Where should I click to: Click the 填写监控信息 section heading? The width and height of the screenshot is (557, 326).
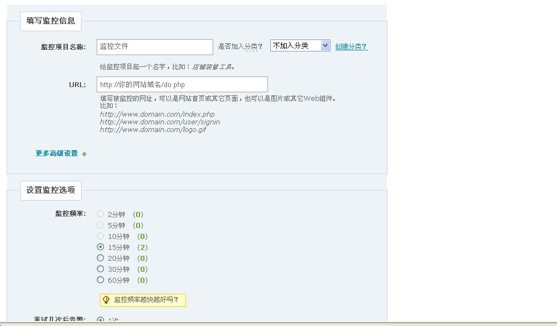(51, 21)
